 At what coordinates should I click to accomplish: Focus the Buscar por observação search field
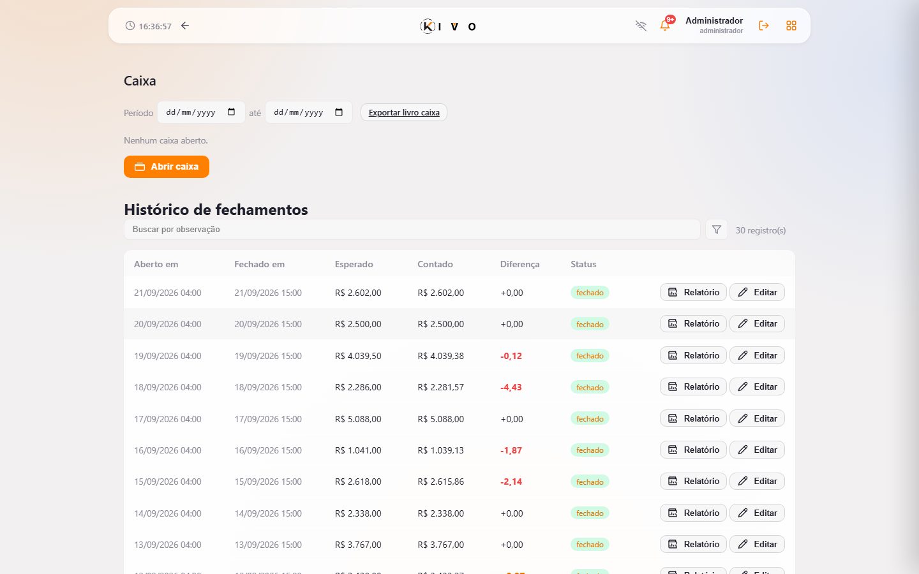pos(412,230)
